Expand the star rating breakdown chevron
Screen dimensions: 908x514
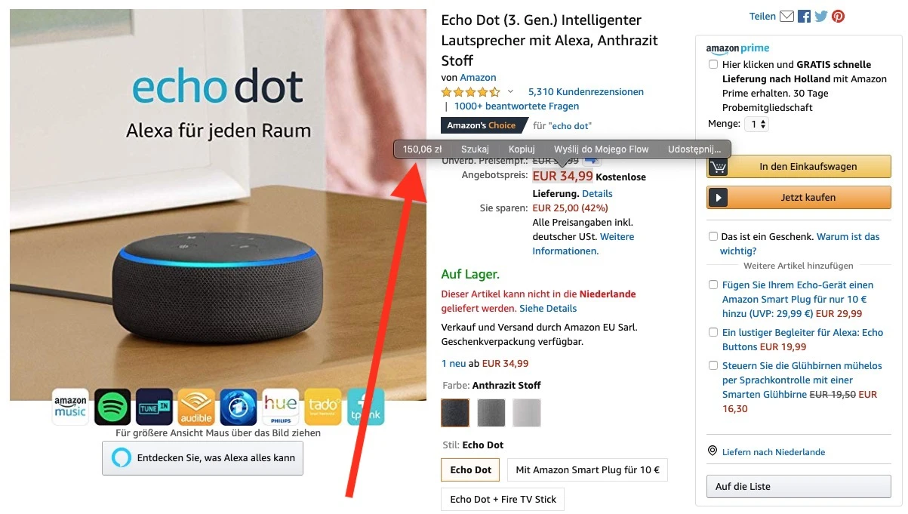pos(510,92)
